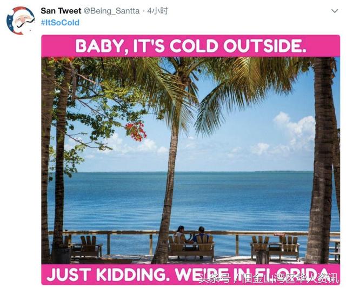Open the Santa Claus profile avatar
Image resolution: width=346 pixels, height=288 pixels.
21,21
